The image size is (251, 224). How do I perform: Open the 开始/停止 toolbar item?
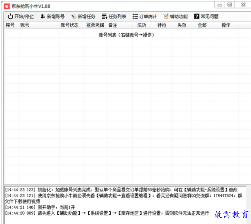(x=21, y=16)
